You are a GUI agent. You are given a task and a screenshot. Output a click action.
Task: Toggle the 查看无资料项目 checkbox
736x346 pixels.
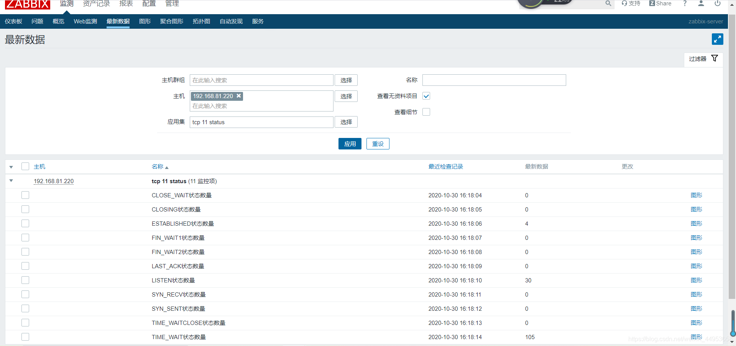click(x=426, y=96)
